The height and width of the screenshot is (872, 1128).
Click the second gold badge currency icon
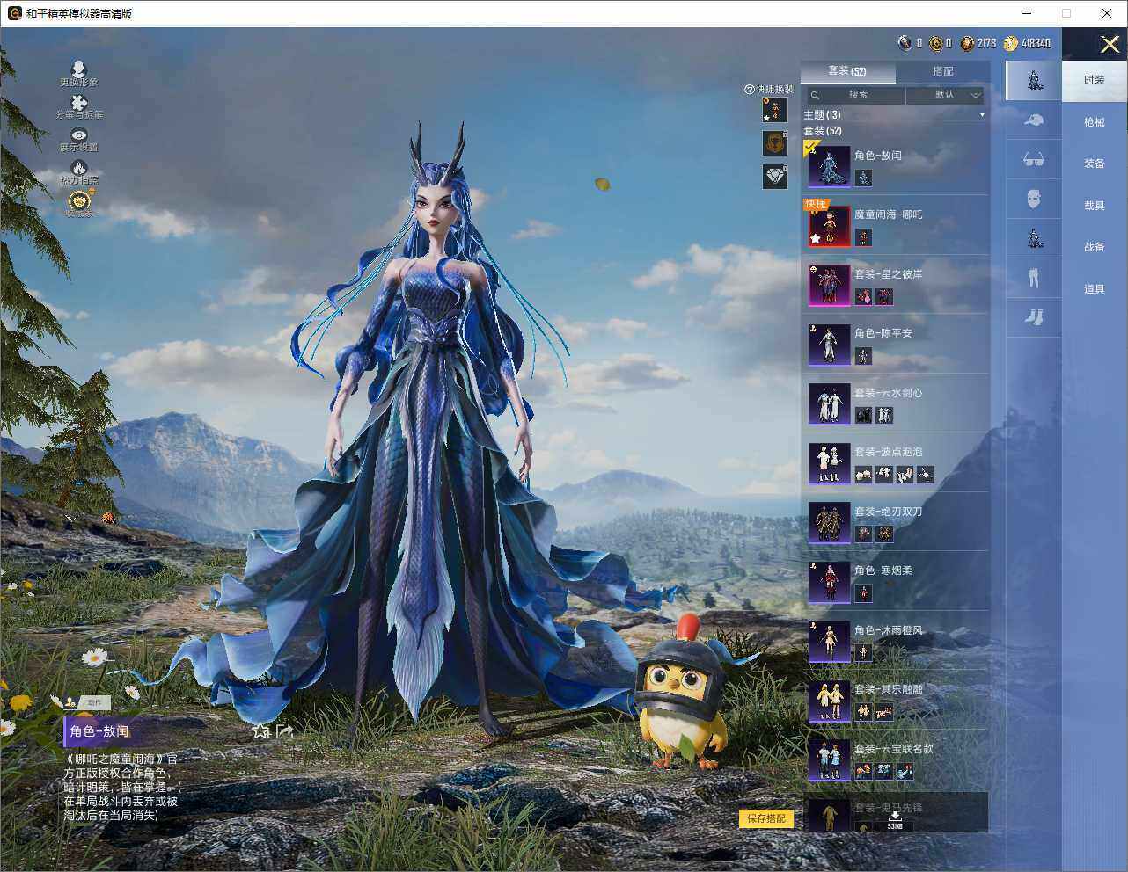coord(935,43)
